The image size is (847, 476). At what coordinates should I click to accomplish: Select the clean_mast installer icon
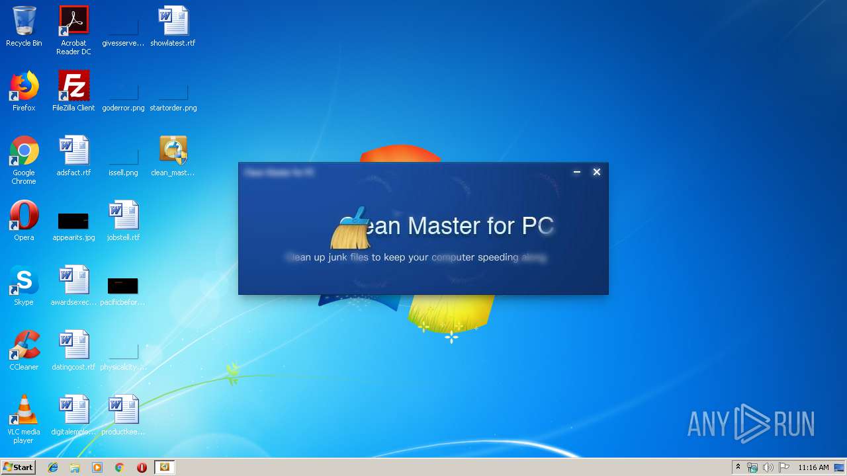173,156
